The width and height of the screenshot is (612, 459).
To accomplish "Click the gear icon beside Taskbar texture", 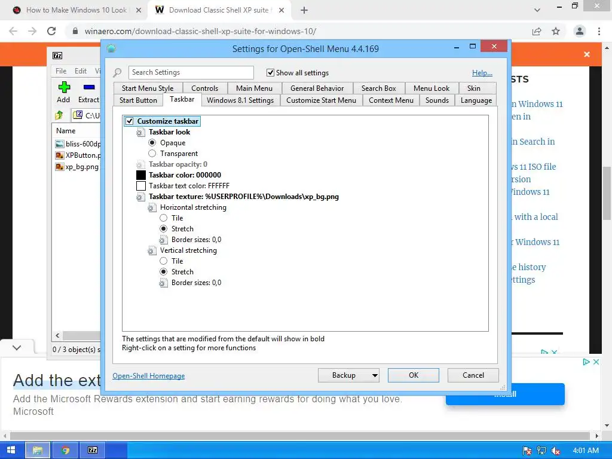I will click(x=140, y=197).
